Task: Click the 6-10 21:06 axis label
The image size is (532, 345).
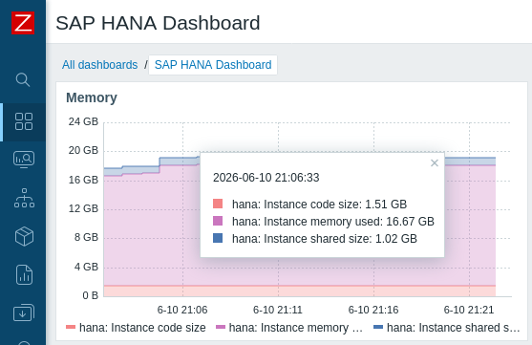Action: 182,310
